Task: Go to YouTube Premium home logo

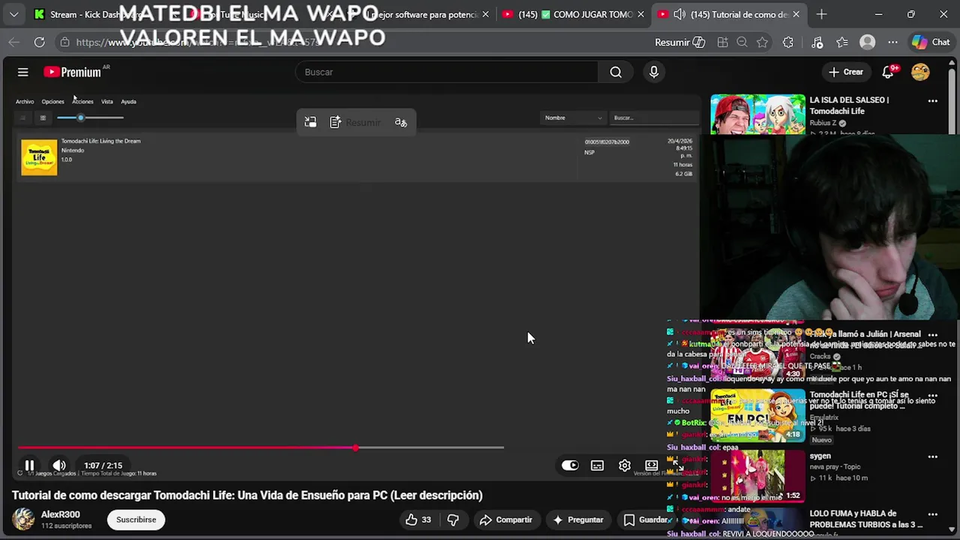Action: pyautogui.click(x=72, y=72)
